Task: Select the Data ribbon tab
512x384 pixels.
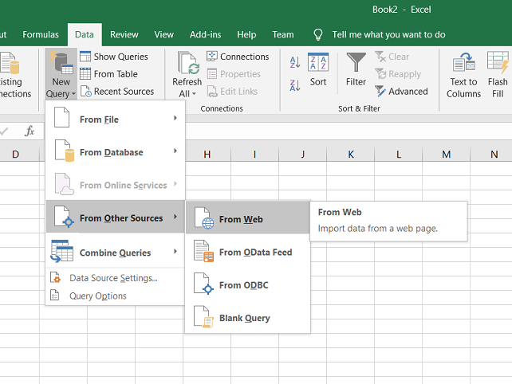Action: click(85, 34)
